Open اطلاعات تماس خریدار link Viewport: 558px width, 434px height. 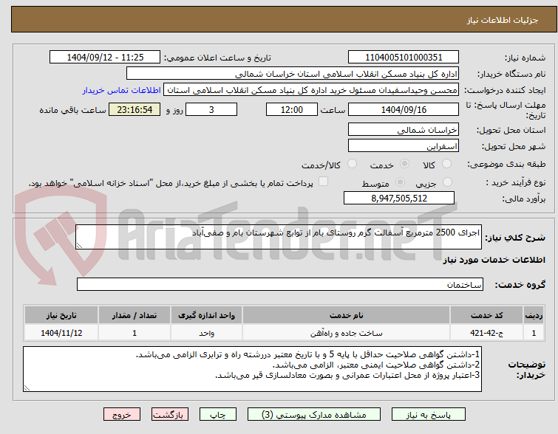tap(122, 90)
